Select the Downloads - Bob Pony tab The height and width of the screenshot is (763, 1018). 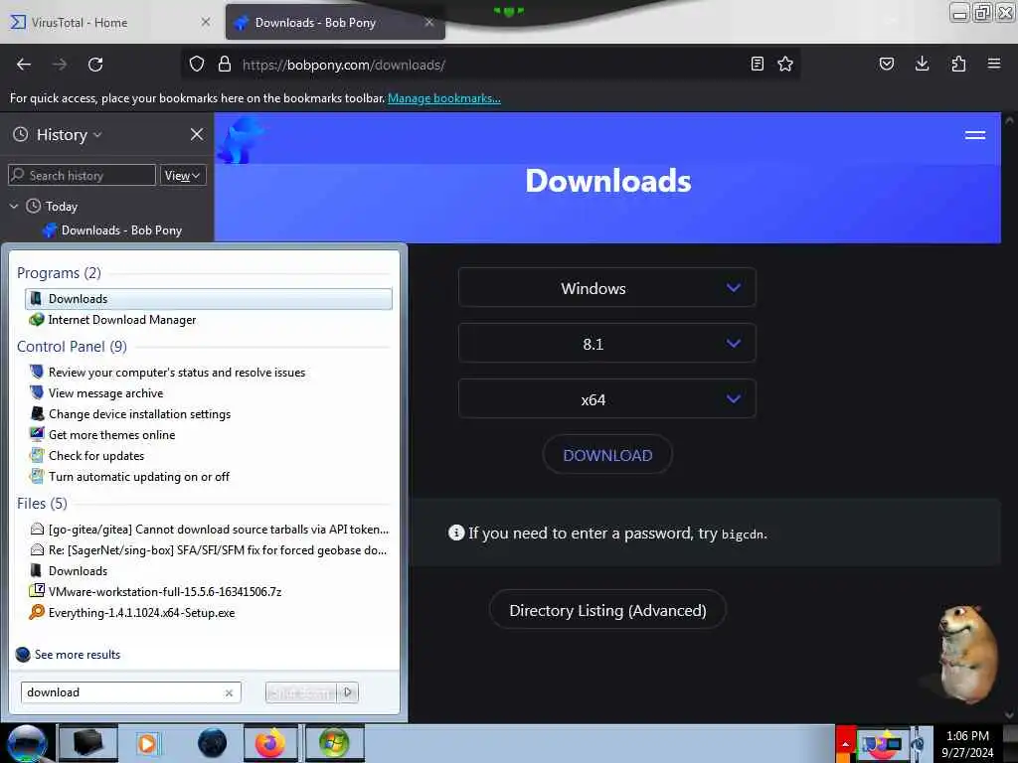335,22
